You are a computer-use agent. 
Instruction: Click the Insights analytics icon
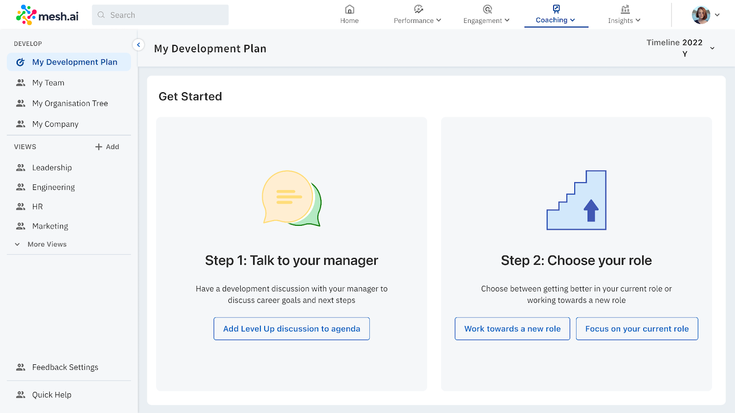(624, 9)
